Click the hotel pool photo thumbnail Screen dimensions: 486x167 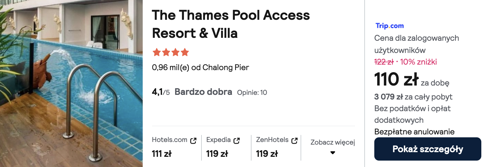pyautogui.click(x=71, y=83)
